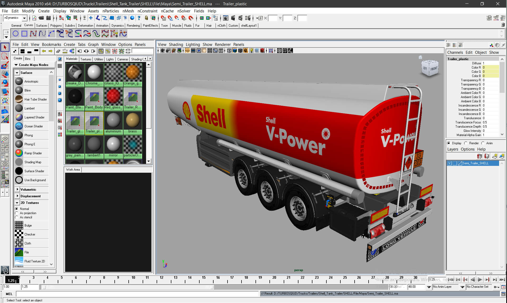Click the NURBS square shelf icon

(x=24, y=33)
